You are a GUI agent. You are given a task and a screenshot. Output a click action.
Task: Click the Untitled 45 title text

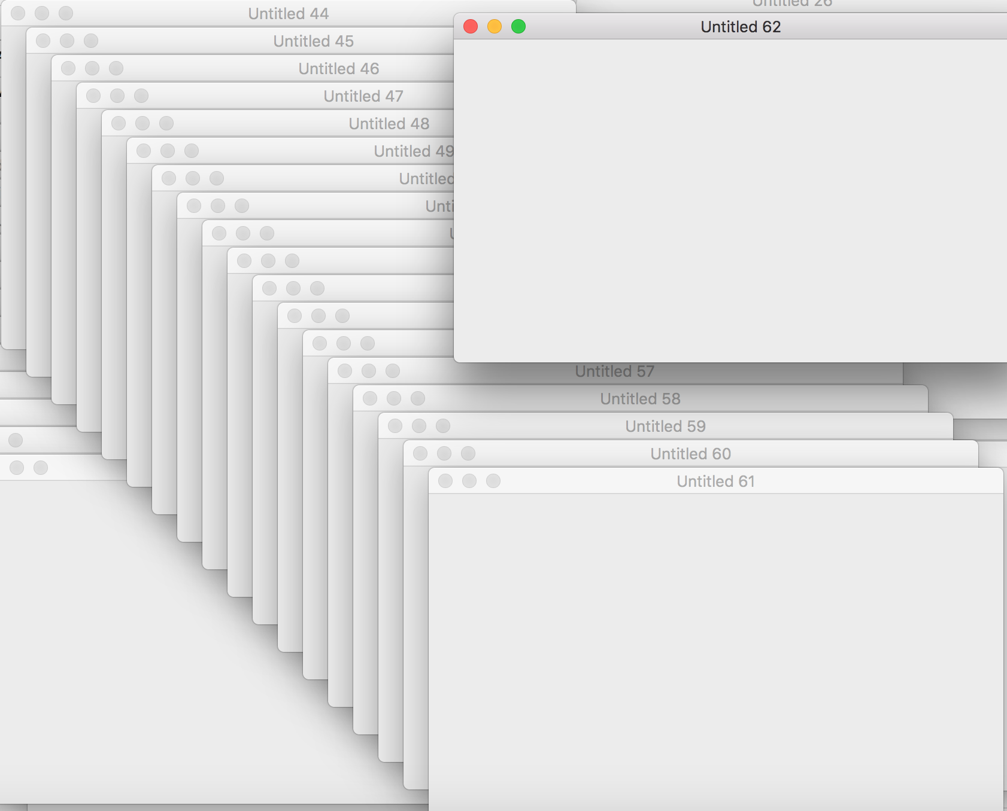coord(313,41)
